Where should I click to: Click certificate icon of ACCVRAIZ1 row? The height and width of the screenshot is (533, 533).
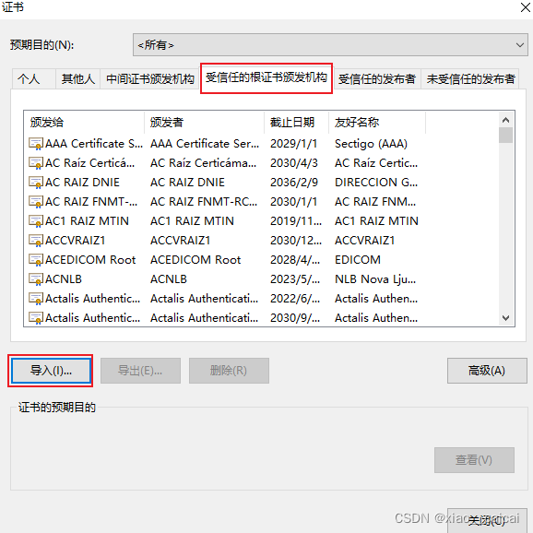tap(36, 241)
